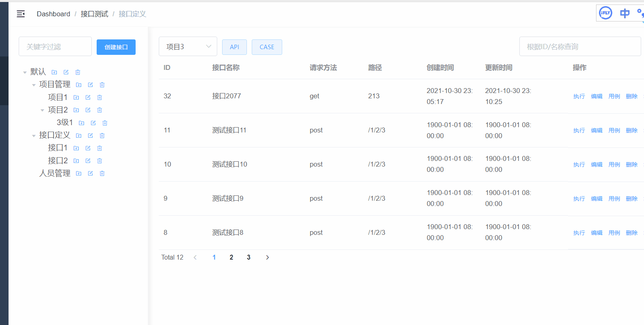This screenshot has width=644, height=325.
Task: Switch to the CASE tab
Action: click(267, 47)
